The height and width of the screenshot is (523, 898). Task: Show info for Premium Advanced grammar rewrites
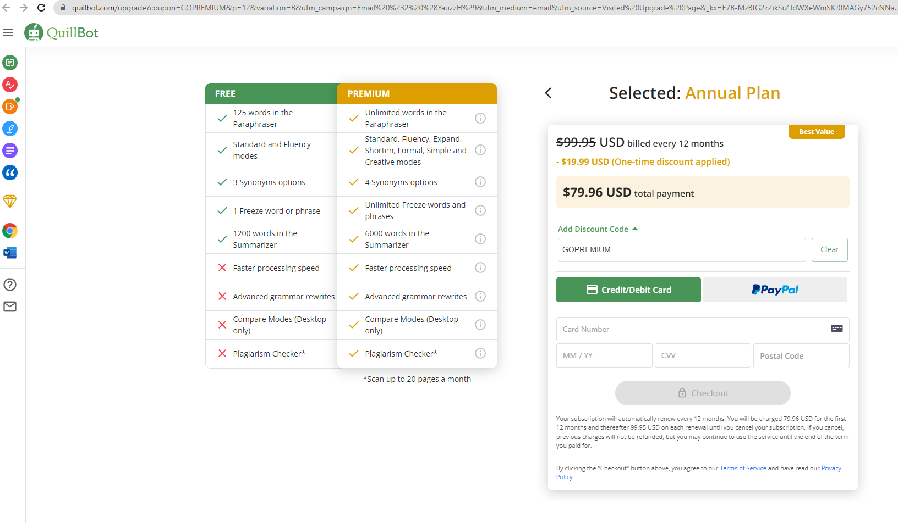pos(480,296)
